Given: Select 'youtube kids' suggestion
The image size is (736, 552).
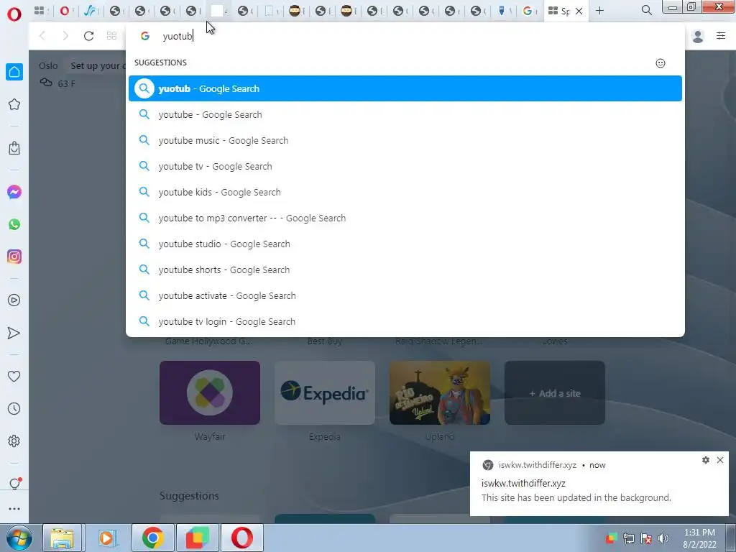Looking at the screenshot, I should (x=405, y=192).
